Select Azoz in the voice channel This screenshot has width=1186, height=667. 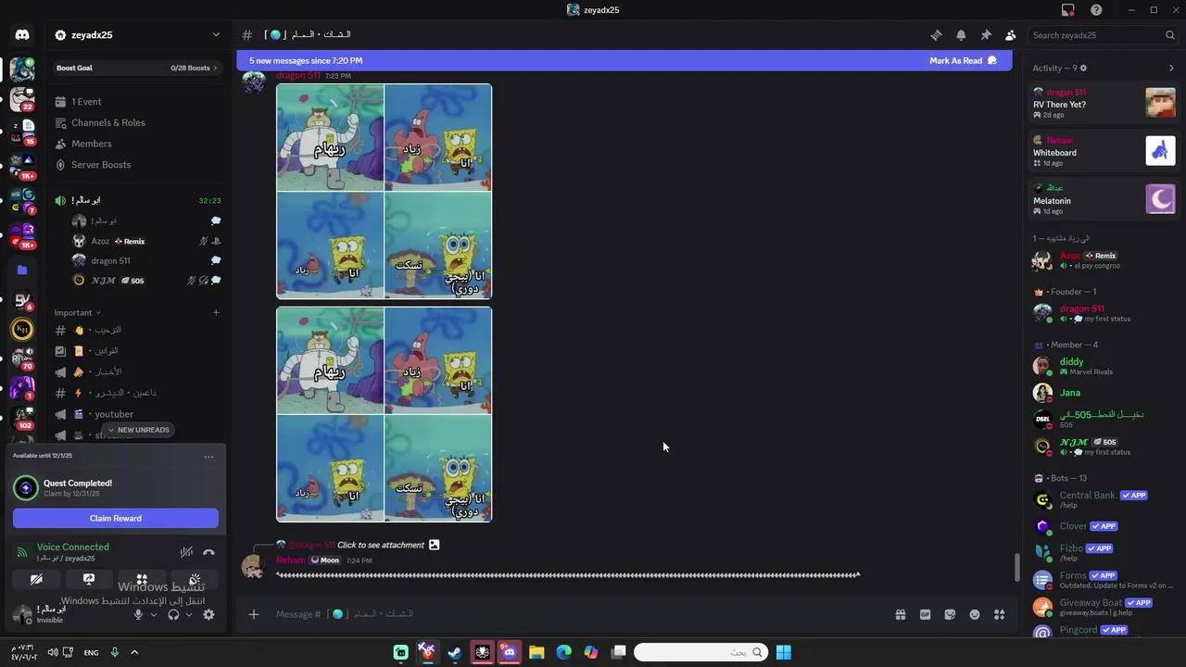(145, 241)
